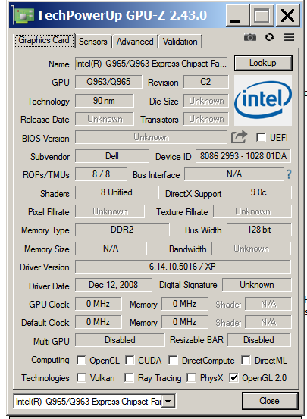Click the Intel vendor logo
Viewport: 307px width, 419px height.
(x=263, y=100)
